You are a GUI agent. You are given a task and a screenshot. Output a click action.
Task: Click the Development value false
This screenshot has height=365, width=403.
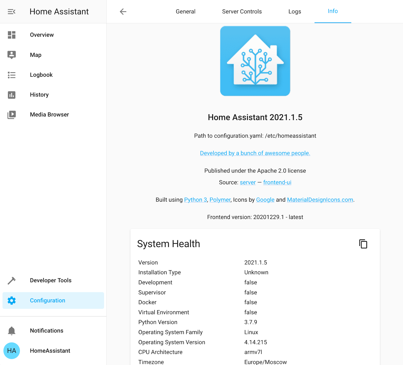click(251, 282)
